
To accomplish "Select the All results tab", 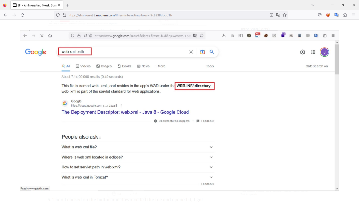I will (x=66, y=66).
